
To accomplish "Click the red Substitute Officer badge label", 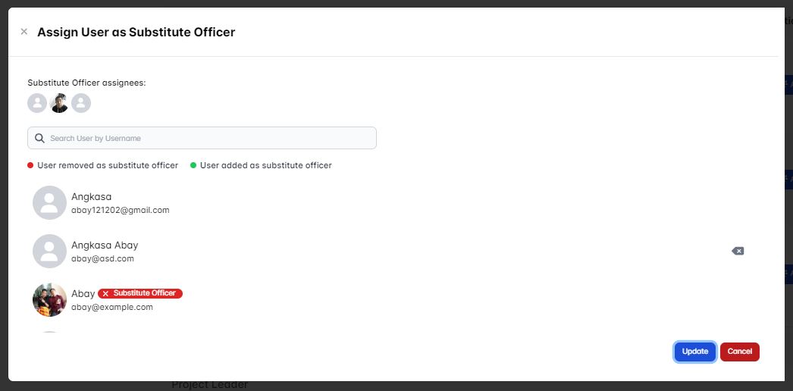I will coord(140,293).
